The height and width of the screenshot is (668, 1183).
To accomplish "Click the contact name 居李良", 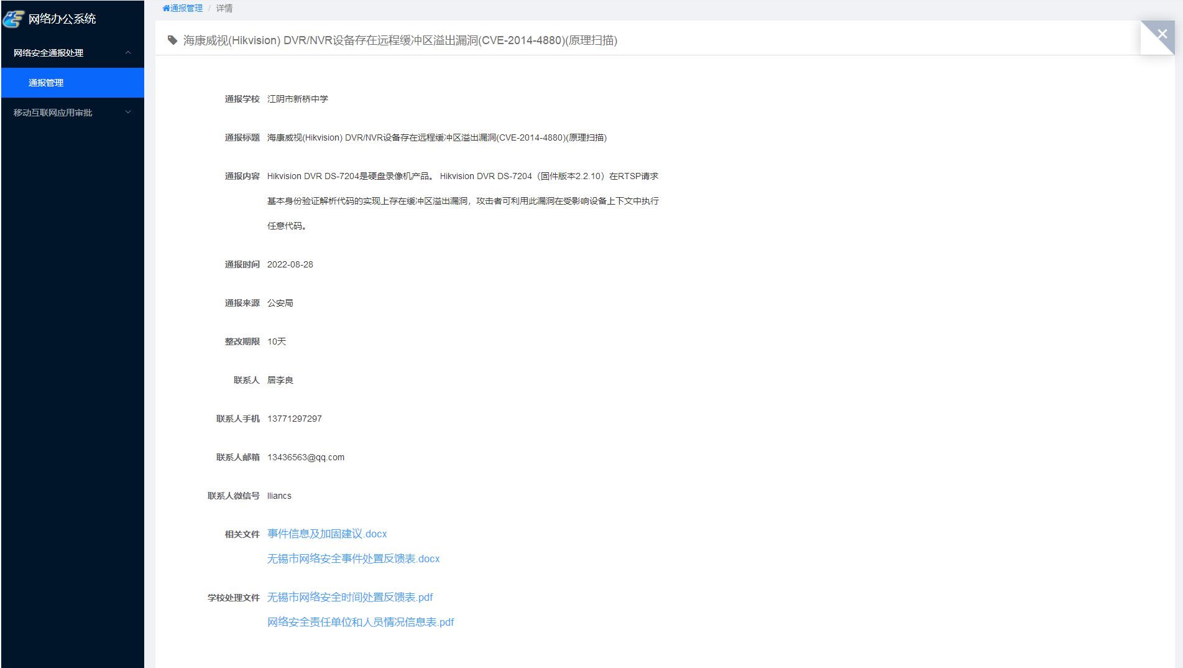I will (280, 380).
